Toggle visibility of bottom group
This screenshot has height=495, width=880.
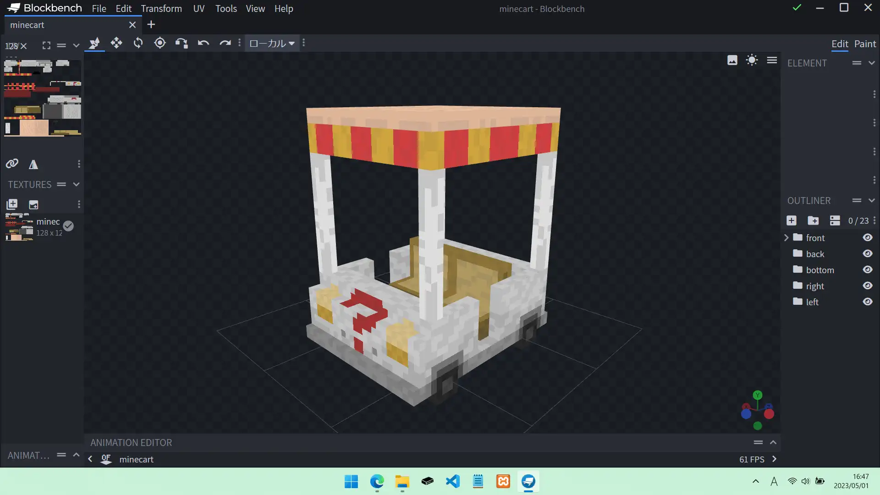867,269
